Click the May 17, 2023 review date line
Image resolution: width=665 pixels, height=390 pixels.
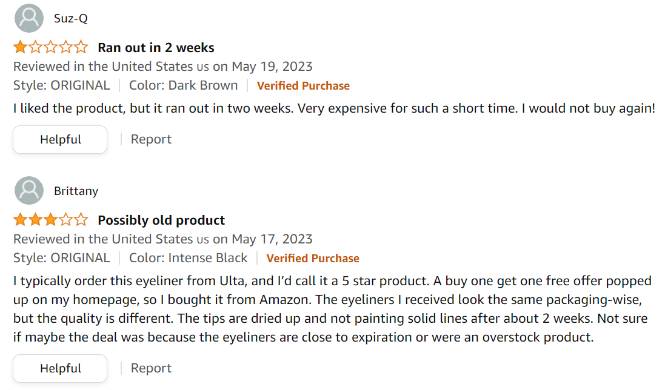coord(163,239)
